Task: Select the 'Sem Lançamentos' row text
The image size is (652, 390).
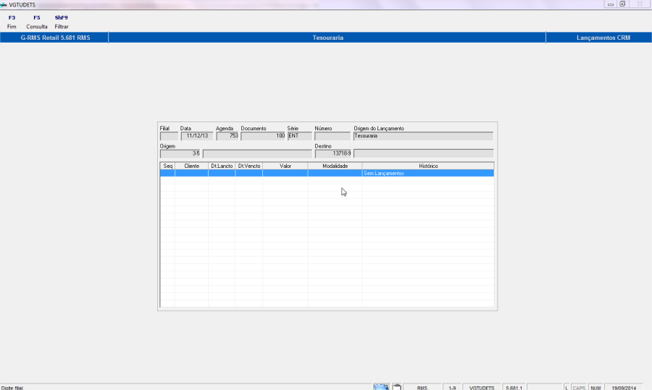Action: coord(383,173)
